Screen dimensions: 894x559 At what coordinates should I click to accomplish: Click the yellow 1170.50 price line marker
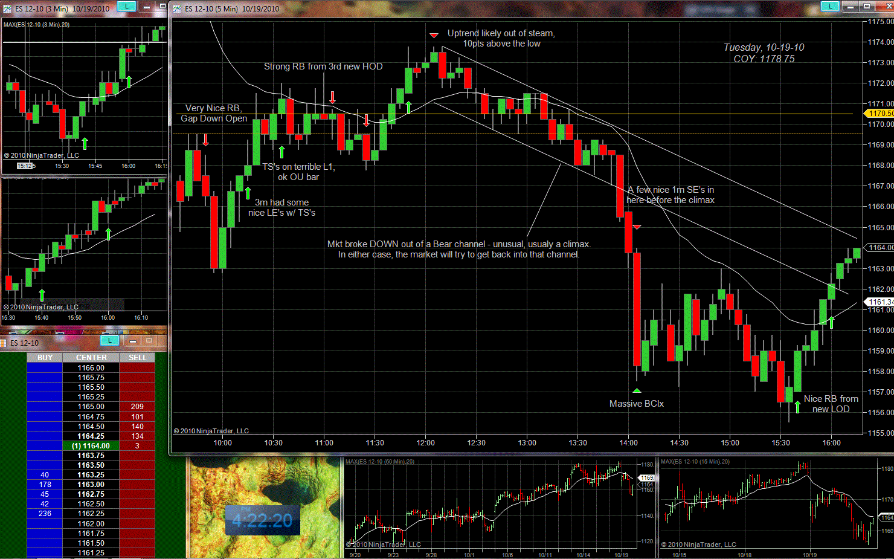click(x=880, y=114)
